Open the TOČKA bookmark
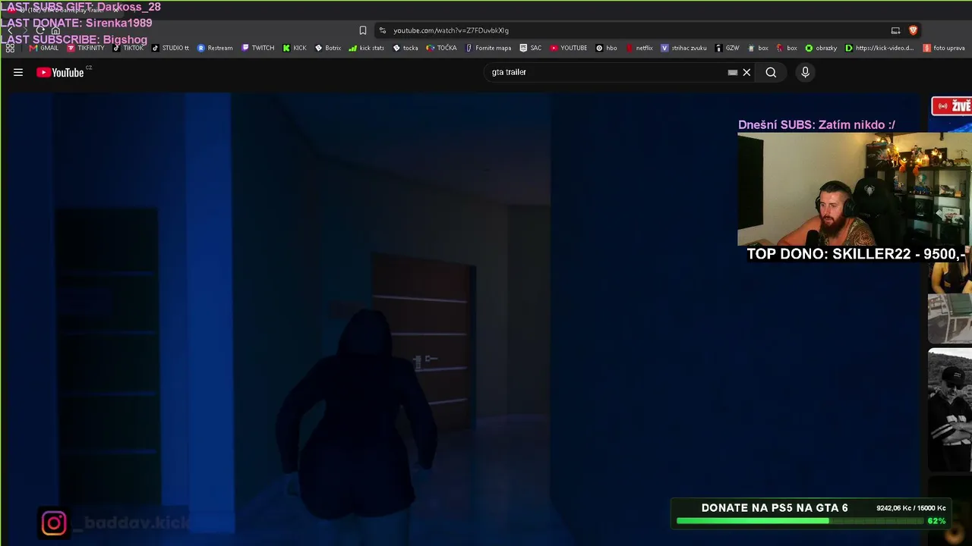972x546 pixels. (442, 48)
